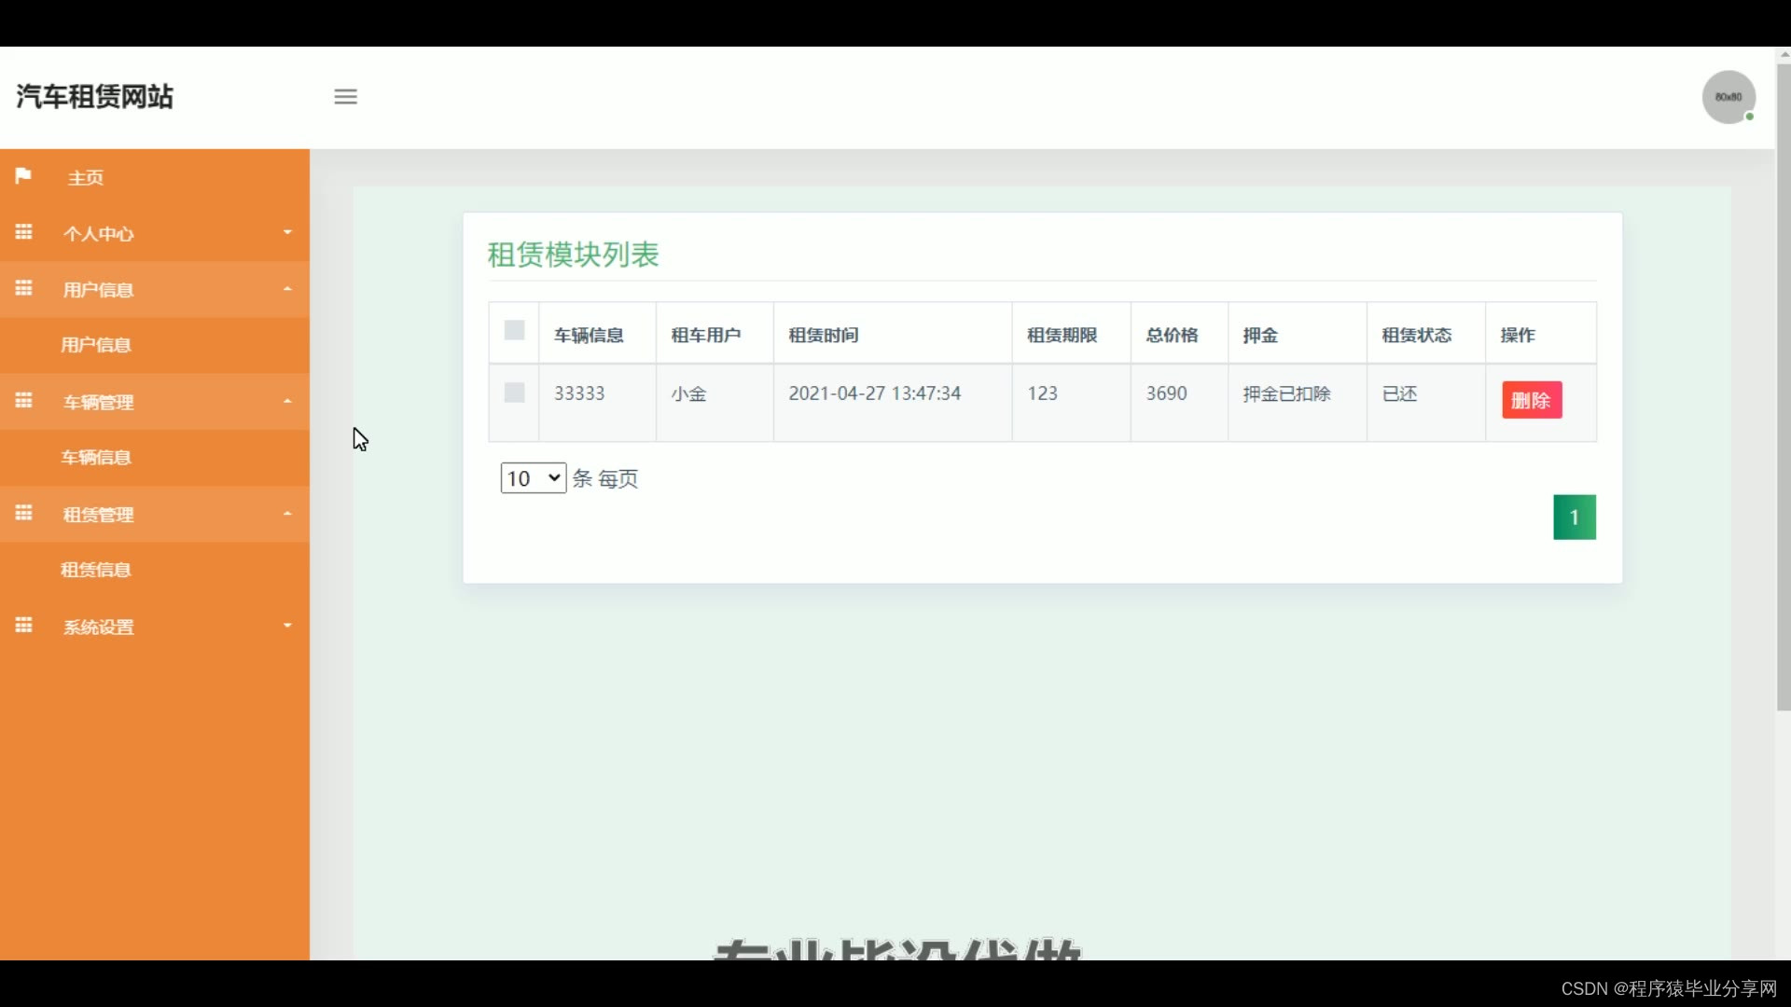Screen dimensions: 1791x1007
Task: Click the user avatar in top right
Action: [1728, 97]
